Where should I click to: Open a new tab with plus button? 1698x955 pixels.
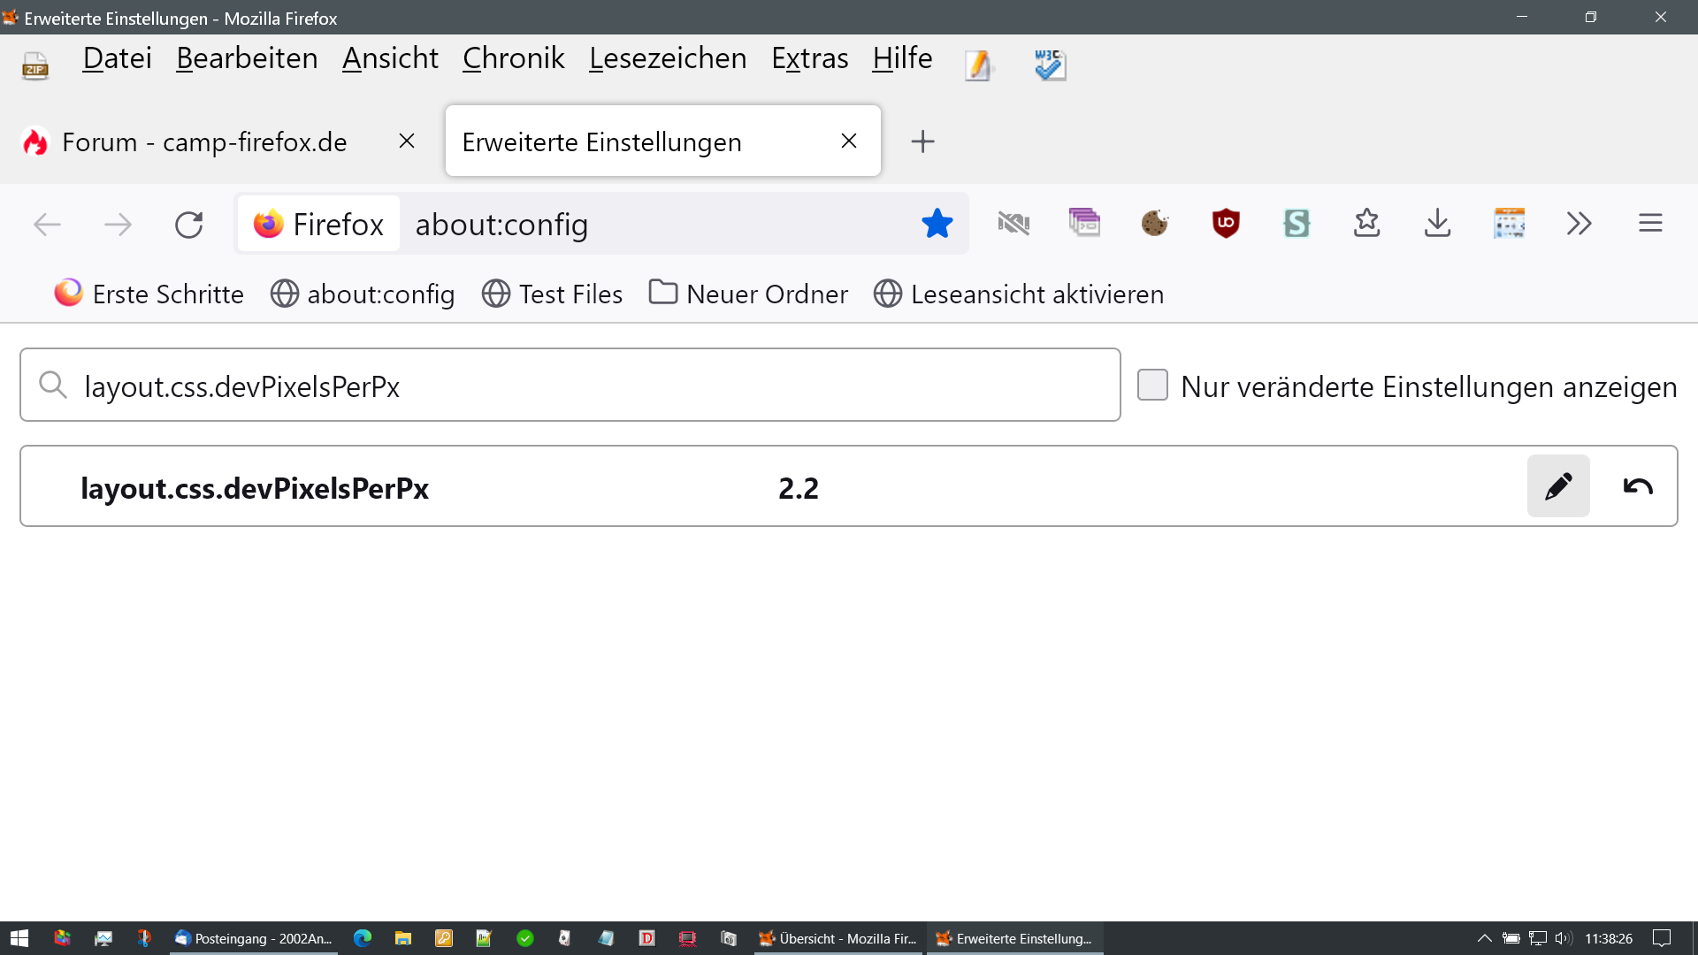point(922,141)
